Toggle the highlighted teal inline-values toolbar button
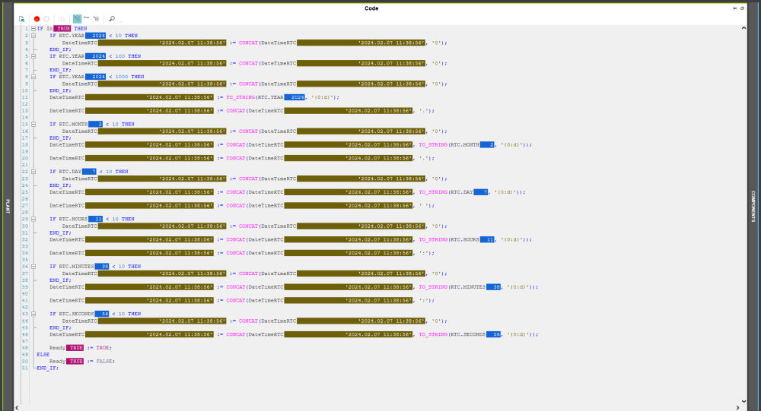 tap(77, 18)
